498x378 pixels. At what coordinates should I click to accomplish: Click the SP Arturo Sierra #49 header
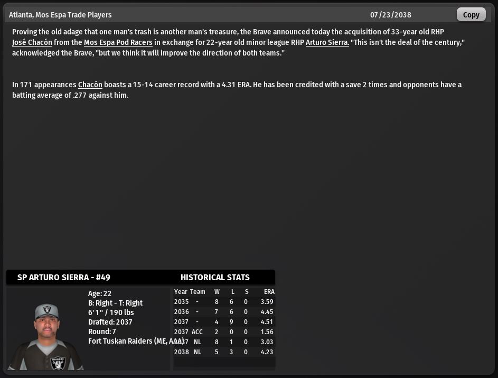tap(64, 278)
